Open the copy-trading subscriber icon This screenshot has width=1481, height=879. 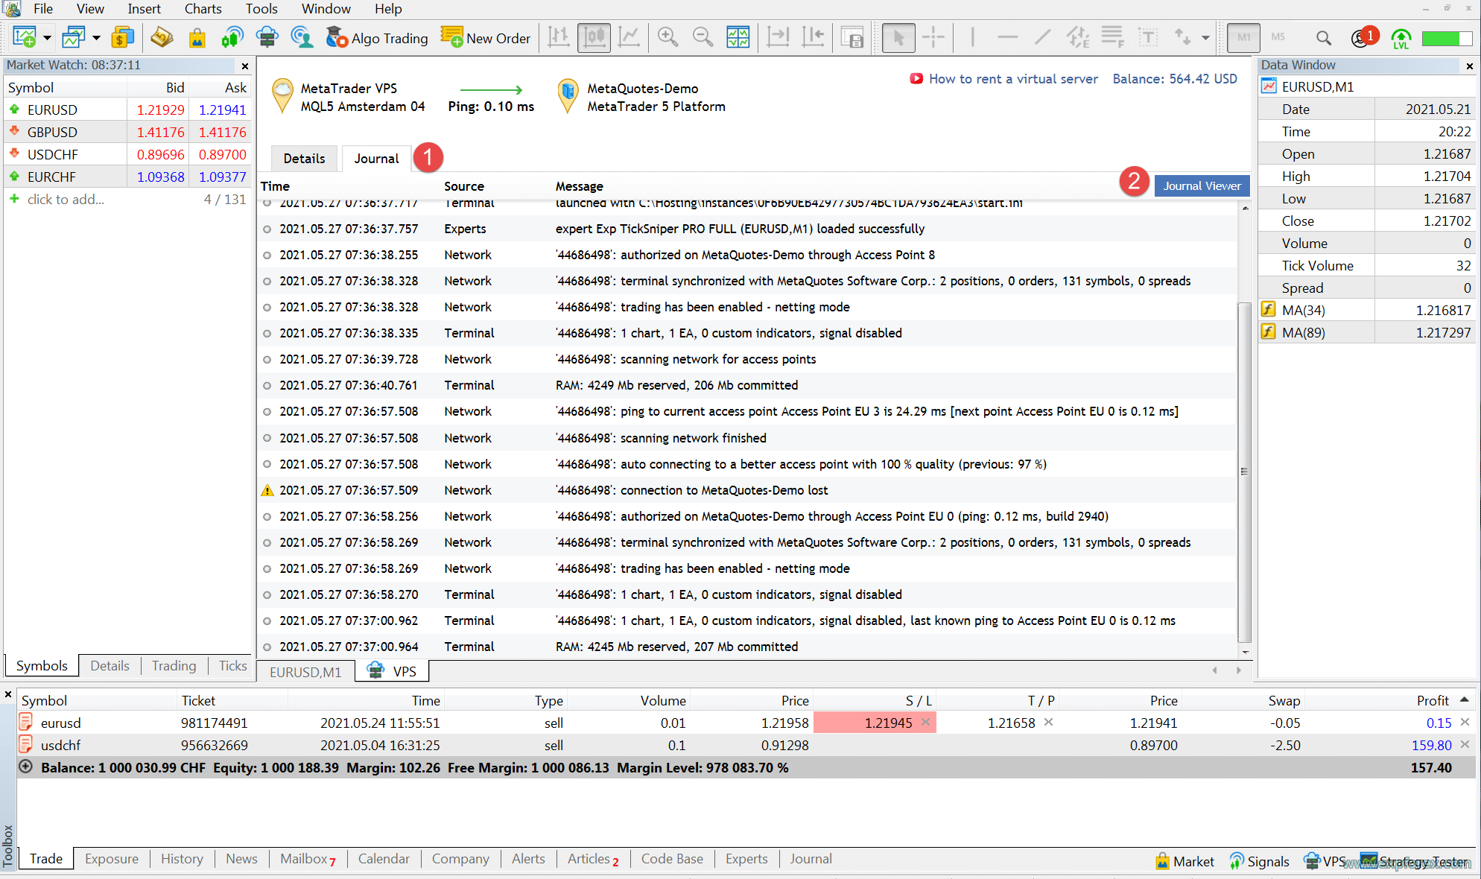pos(302,37)
